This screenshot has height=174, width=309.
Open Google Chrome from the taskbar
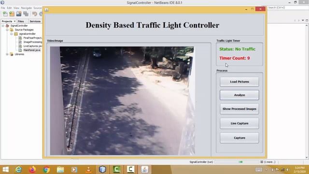[x=46, y=170]
